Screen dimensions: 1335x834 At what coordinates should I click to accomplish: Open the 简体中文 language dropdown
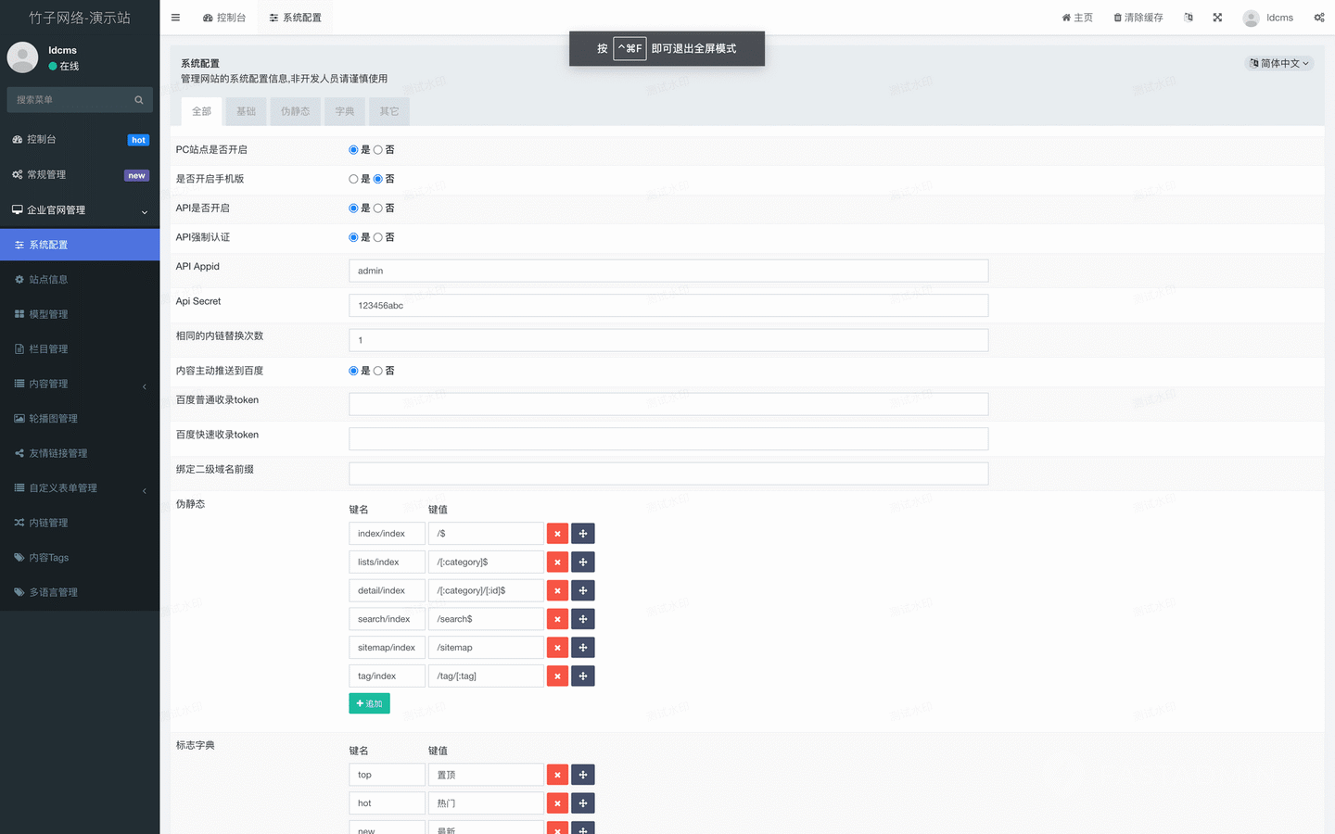[x=1278, y=63]
